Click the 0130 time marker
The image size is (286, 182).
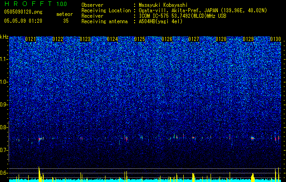pyautogui.click(x=276, y=39)
